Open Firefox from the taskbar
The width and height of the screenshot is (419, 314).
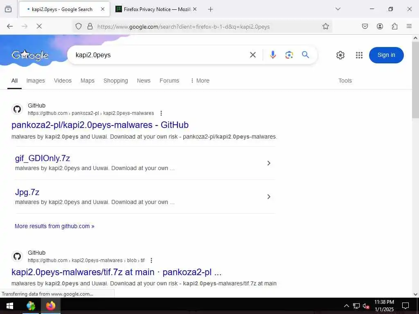[x=50, y=306]
